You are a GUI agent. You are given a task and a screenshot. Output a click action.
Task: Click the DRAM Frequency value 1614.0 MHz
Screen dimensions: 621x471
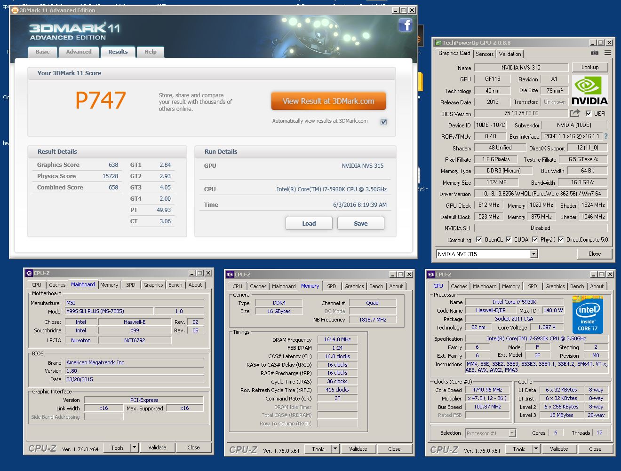[x=337, y=339]
